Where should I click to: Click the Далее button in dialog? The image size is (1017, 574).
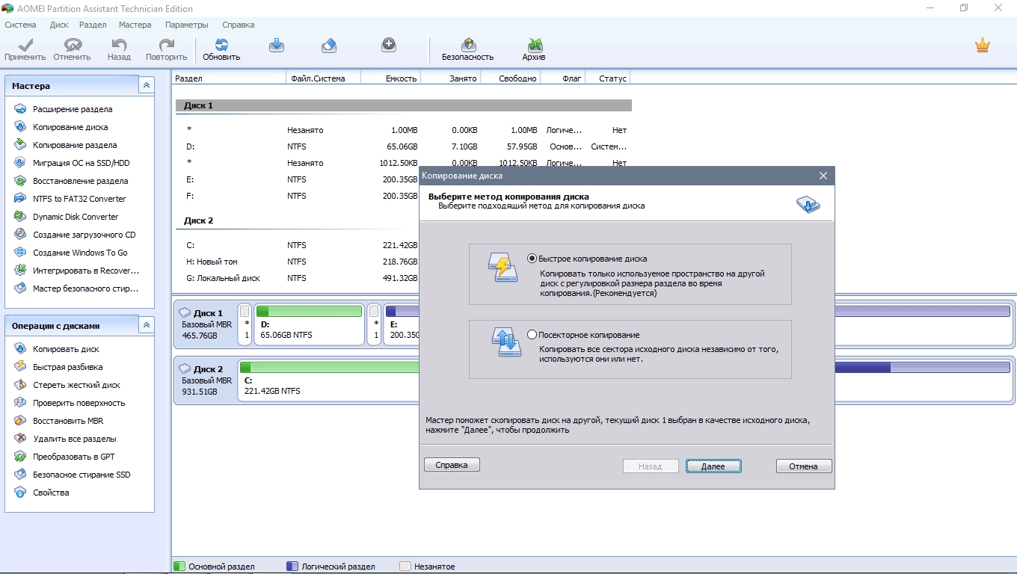tap(713, 466)
